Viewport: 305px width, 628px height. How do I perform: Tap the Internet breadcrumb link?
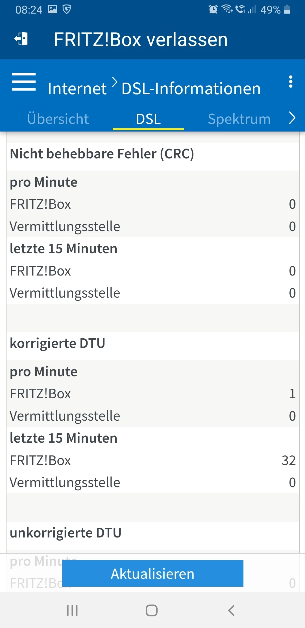[77, 89]
